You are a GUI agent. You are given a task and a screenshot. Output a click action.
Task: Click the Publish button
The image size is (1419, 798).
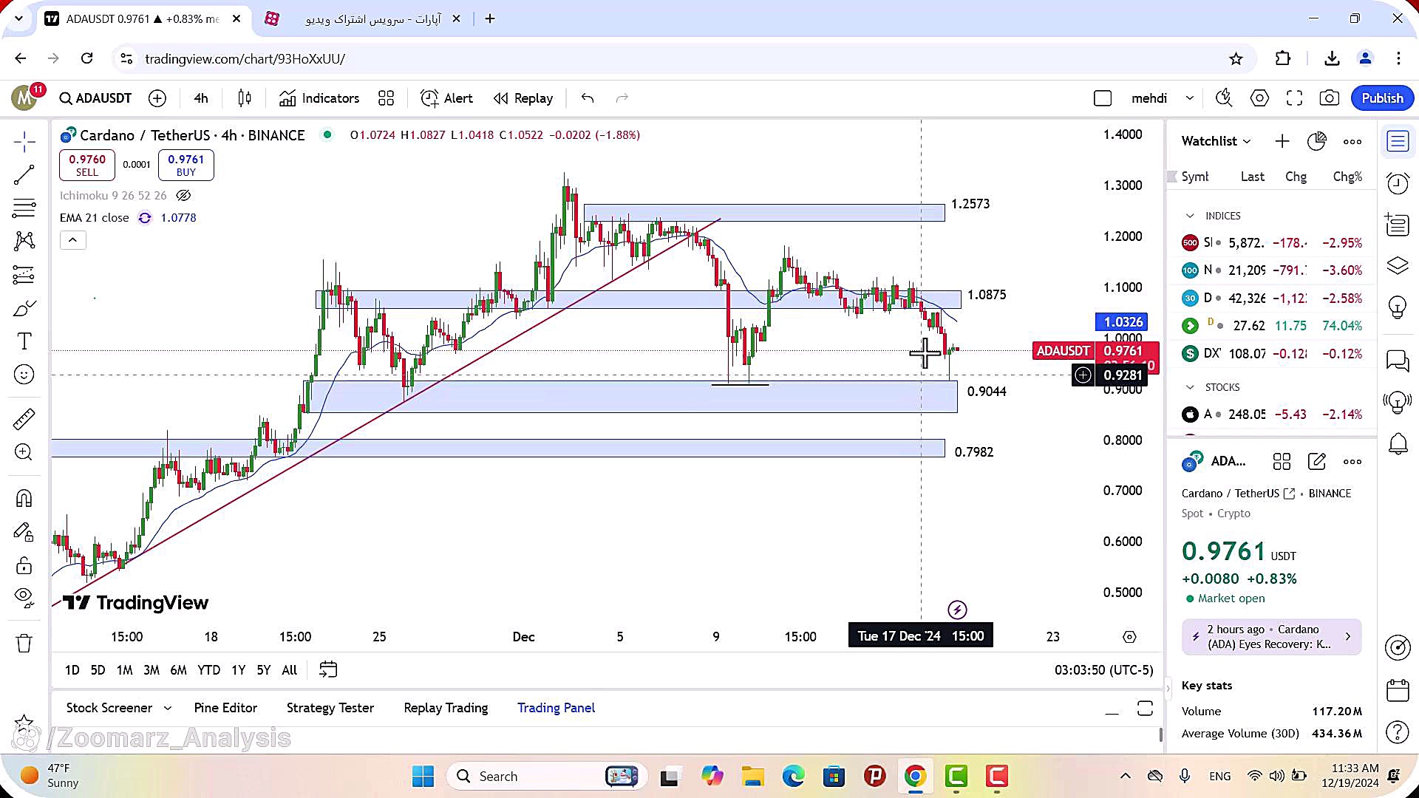pyautogui.click(x=1382, y=98)
